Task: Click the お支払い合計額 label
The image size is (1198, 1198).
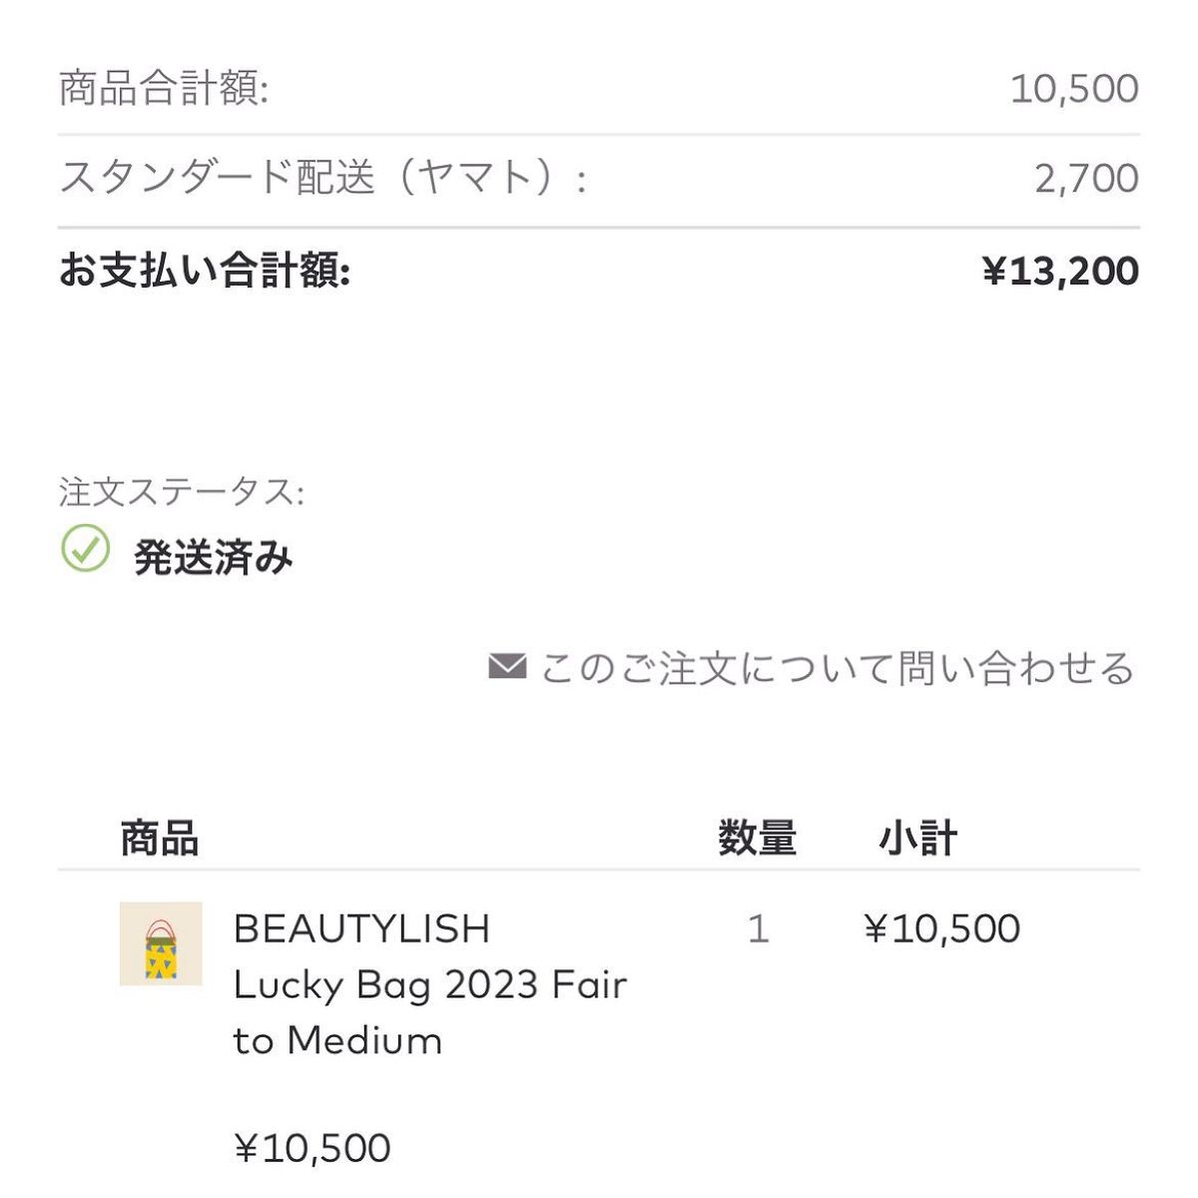Action: 205,271
